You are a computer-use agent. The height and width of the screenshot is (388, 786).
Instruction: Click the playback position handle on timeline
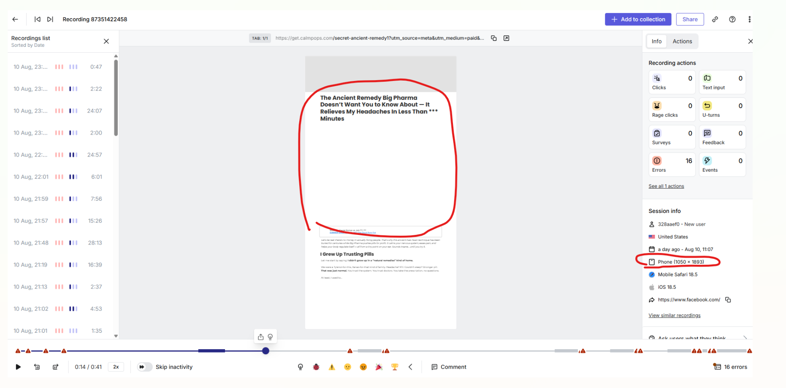click(266, 351)
